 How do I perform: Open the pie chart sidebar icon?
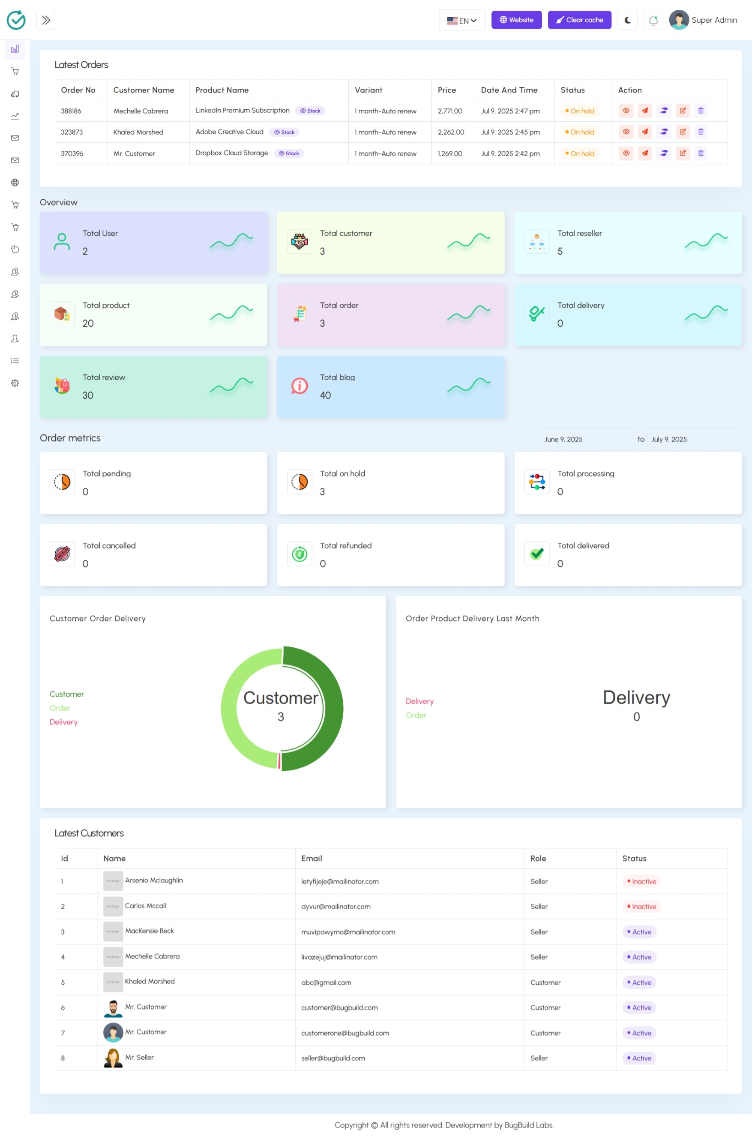(x=15, y=249)
